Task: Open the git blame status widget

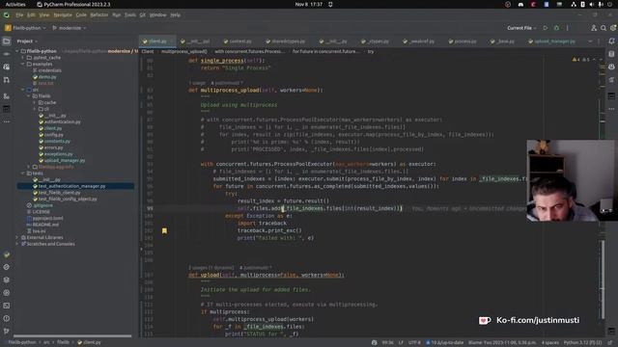Action: pyautogui.click(x=502, y=343)
